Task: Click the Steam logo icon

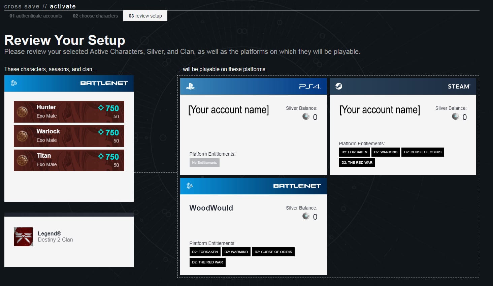Action: tap(339, 86)
